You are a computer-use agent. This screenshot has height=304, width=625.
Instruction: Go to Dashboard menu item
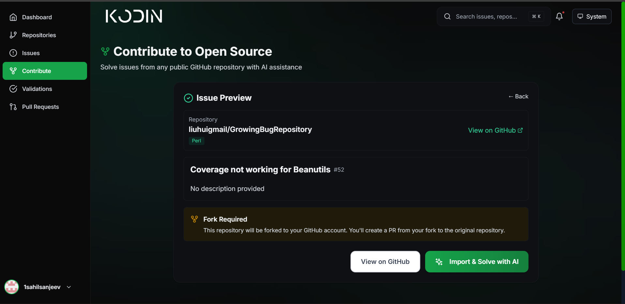(45, 17)
